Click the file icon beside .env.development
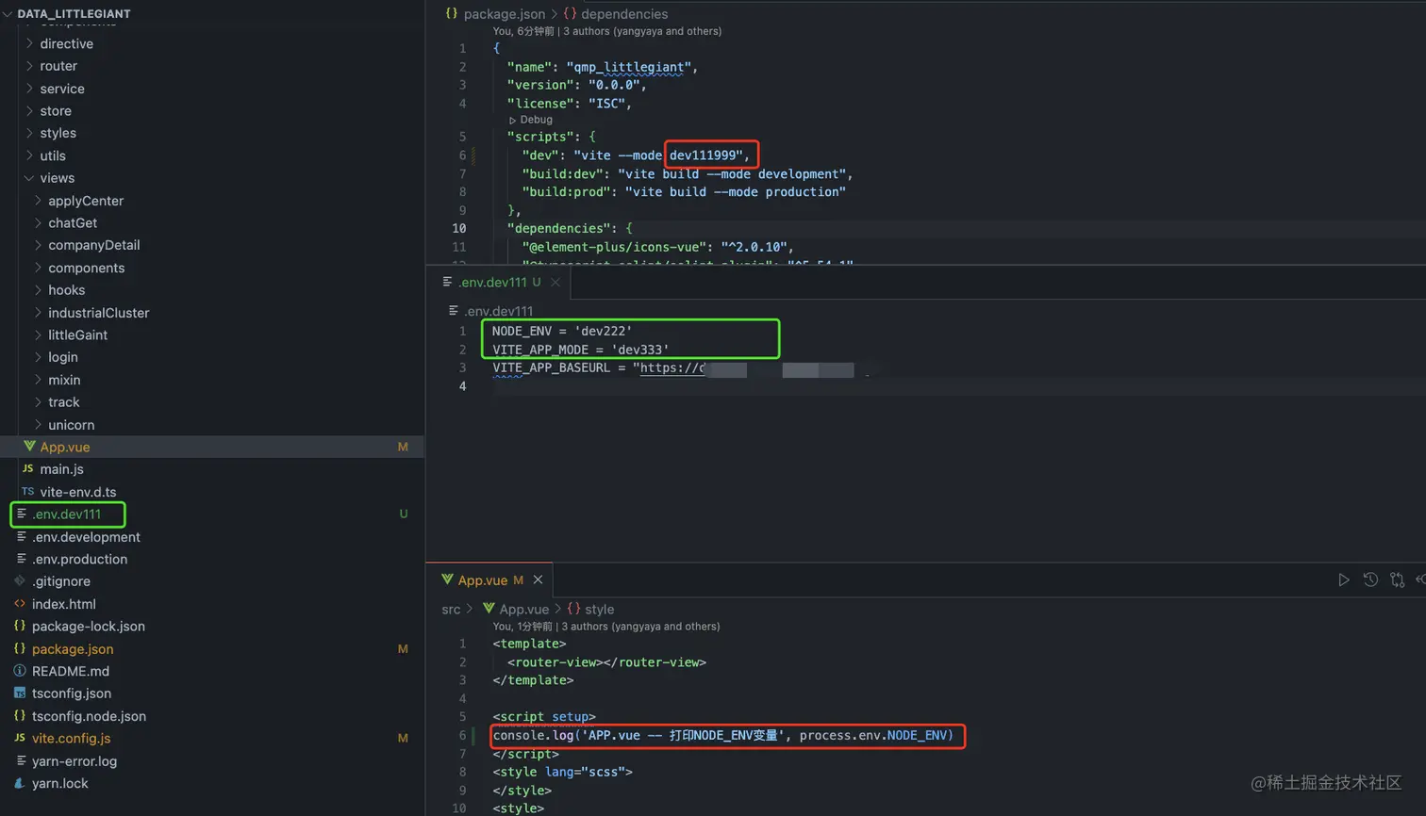The height and width of the screenshot is (816, 1426). (x=22, y=536)
